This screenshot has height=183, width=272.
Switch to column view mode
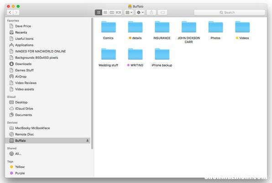click(112, 12)
